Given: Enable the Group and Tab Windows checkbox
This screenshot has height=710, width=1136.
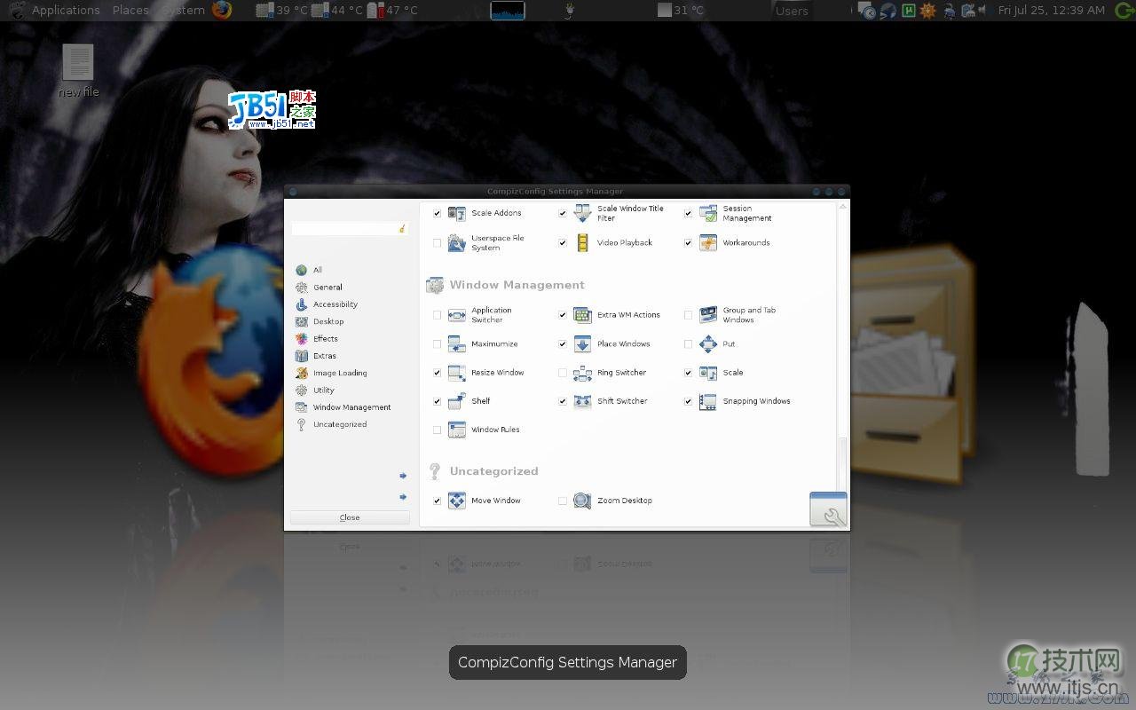Looking at the screenshot, I should click(x=688, y=315).
